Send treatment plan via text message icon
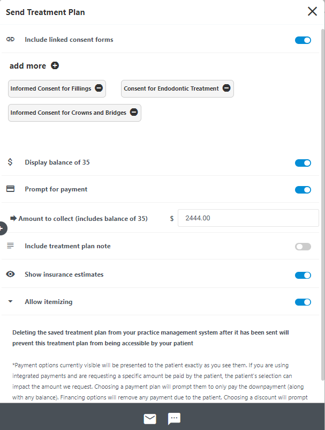Image resolution: width=325 pixels, height=430 pixels. tap(174, 419)
